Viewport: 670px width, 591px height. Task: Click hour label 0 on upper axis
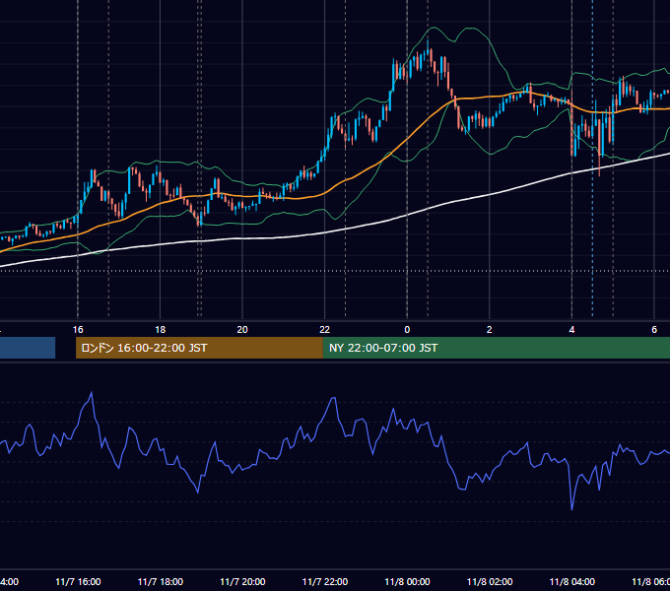pyautogui.click(x=407, y=329)
